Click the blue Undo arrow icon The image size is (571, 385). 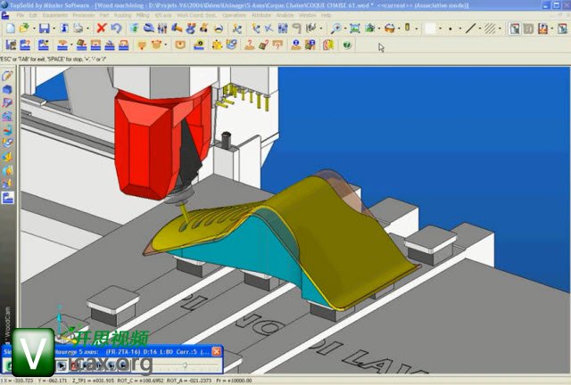tap(117, 29)
